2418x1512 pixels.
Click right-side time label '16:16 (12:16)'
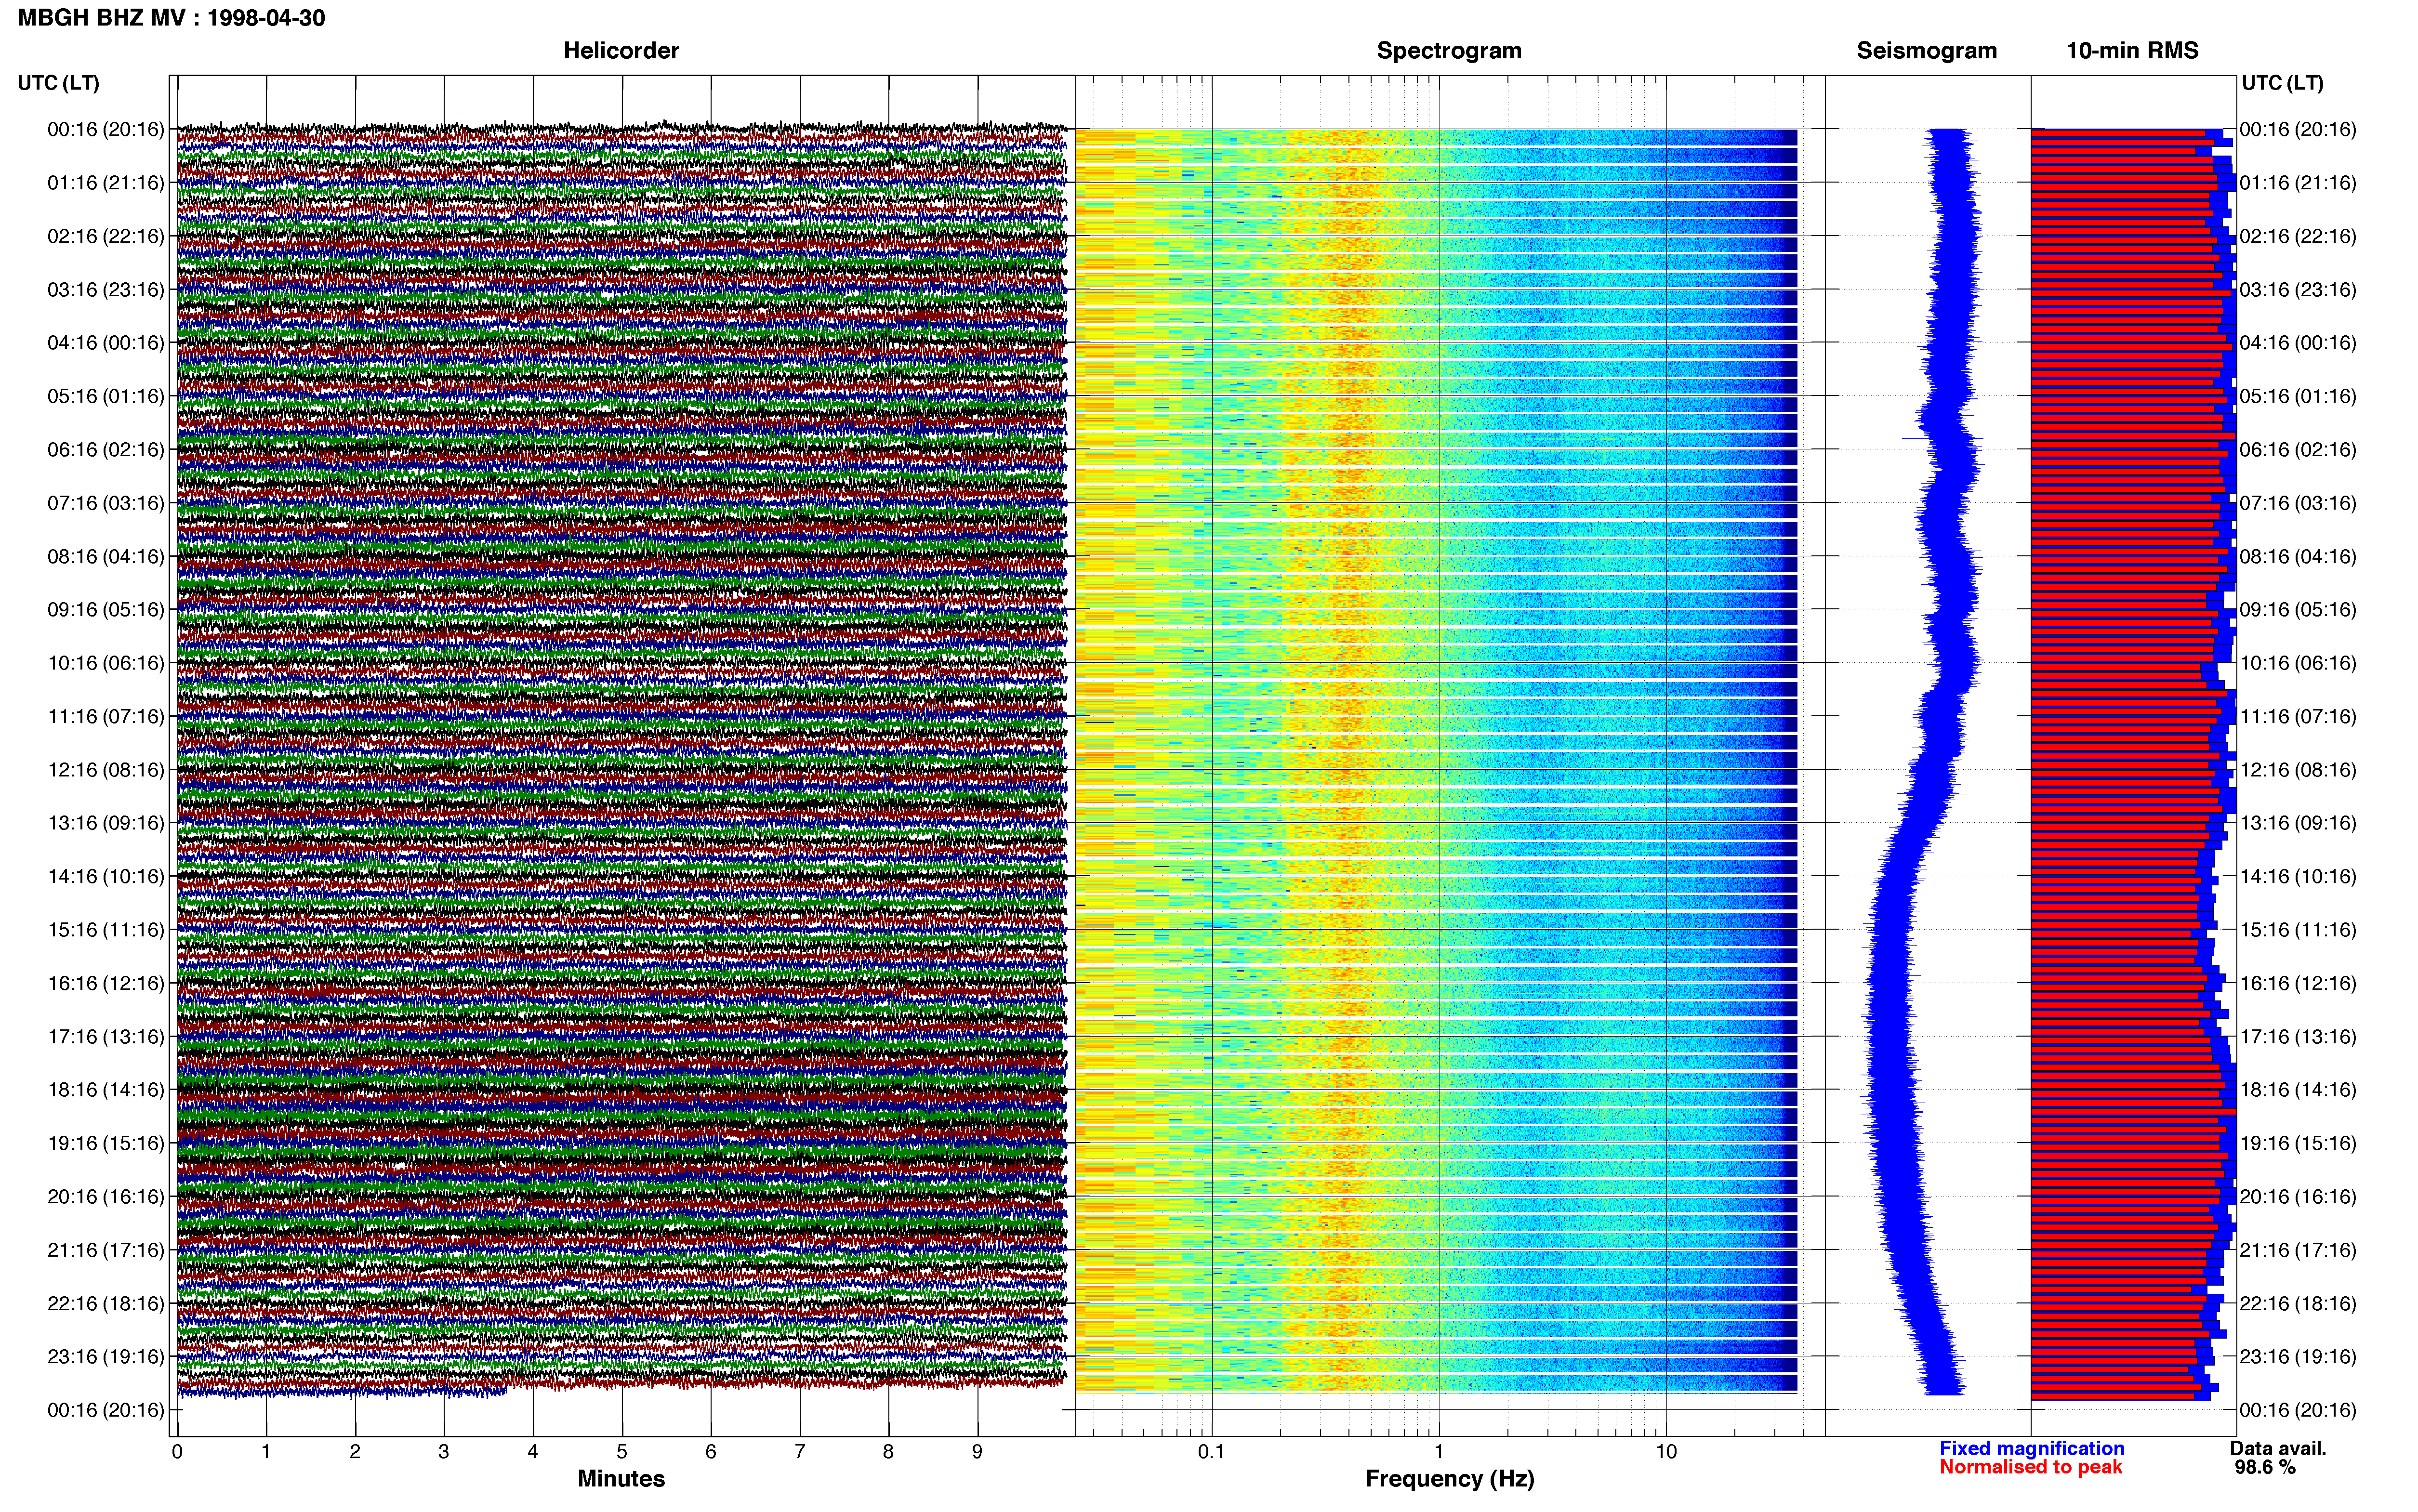[2298, 983]
